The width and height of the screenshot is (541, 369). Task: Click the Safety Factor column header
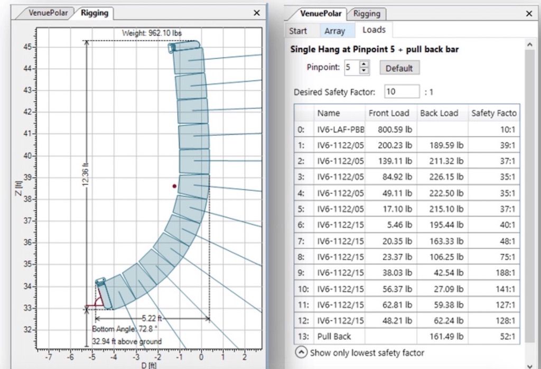coord(493,113)
